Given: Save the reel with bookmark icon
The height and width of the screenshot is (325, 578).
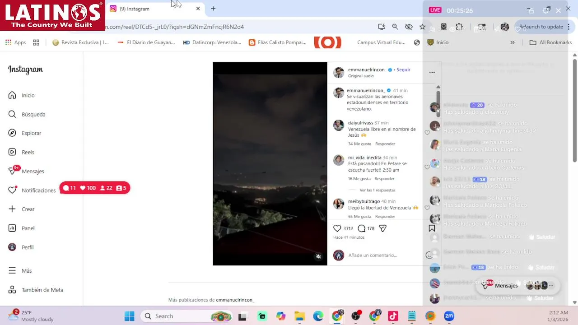Looking at the screenshot, I should [x=432, y=228].
